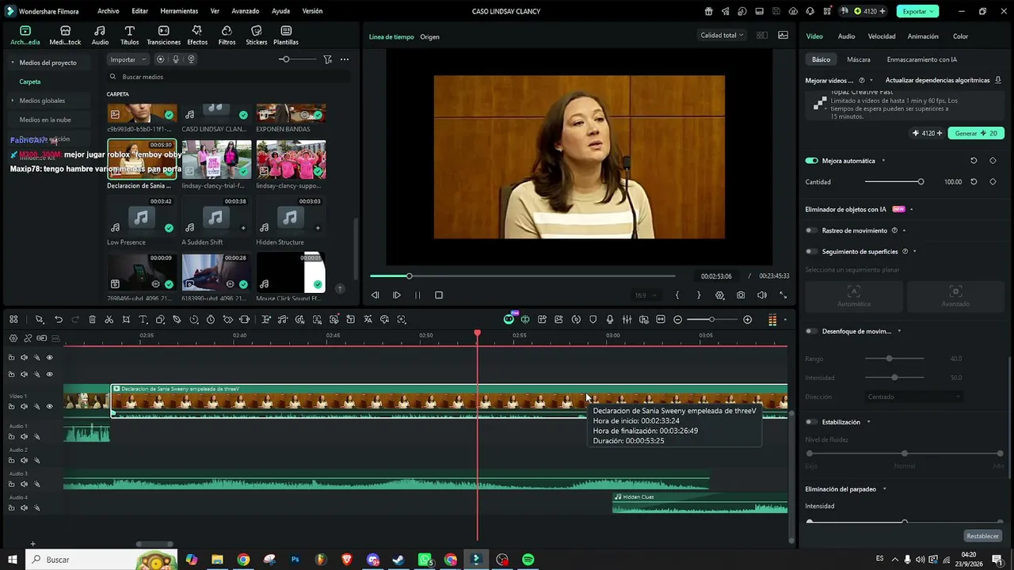Open the Títulos panel
Viewport: 1014px width, 570px height.
click(x=129, y=35)
